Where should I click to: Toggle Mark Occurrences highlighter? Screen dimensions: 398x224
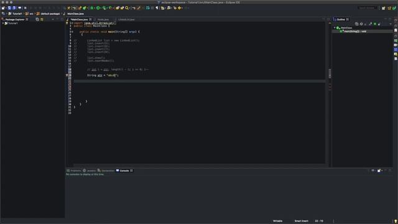tap(138, 8)
